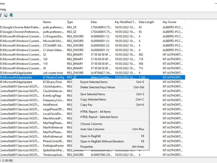Select the LocalClockDis... row
The image size is (217, 163).
coord(92,114)
